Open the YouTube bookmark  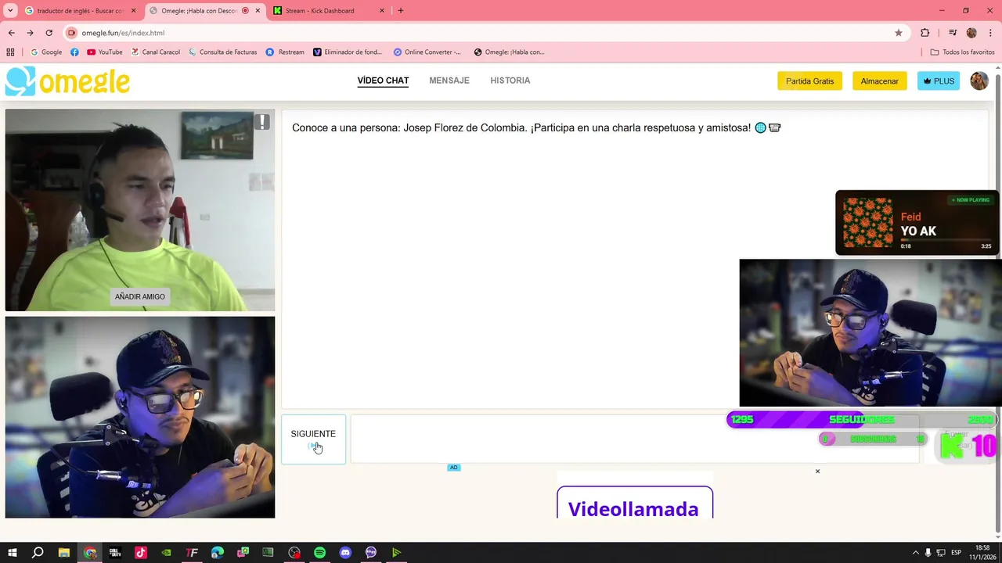tap(105, 52)
